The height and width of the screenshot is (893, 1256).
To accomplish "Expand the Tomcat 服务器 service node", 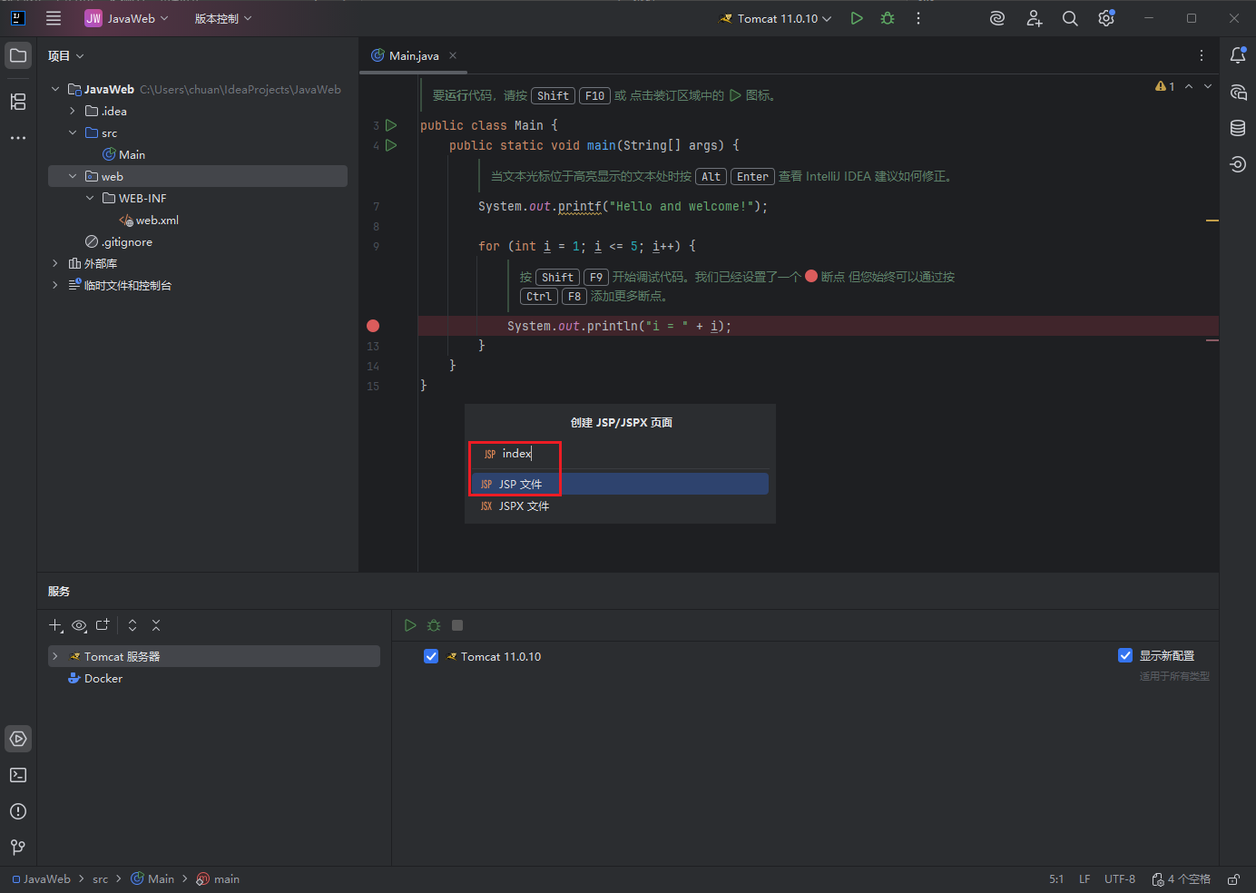I will click(x=55, y=656).
